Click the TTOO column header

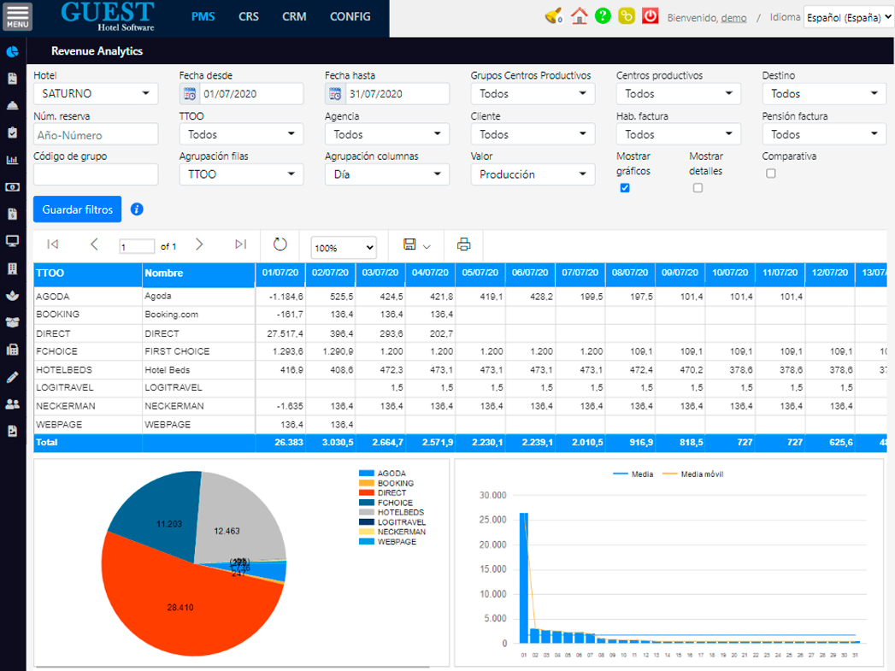click(x=88, y=274)
